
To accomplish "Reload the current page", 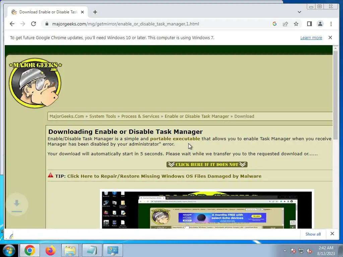I will (33, 24).
